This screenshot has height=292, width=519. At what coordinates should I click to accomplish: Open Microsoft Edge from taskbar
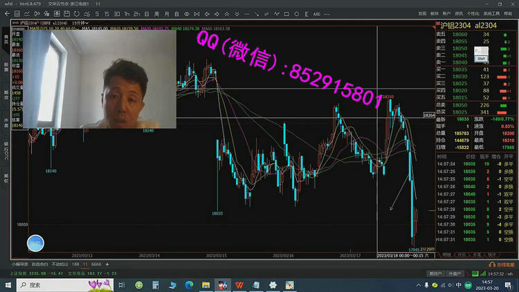click(189, 284)
